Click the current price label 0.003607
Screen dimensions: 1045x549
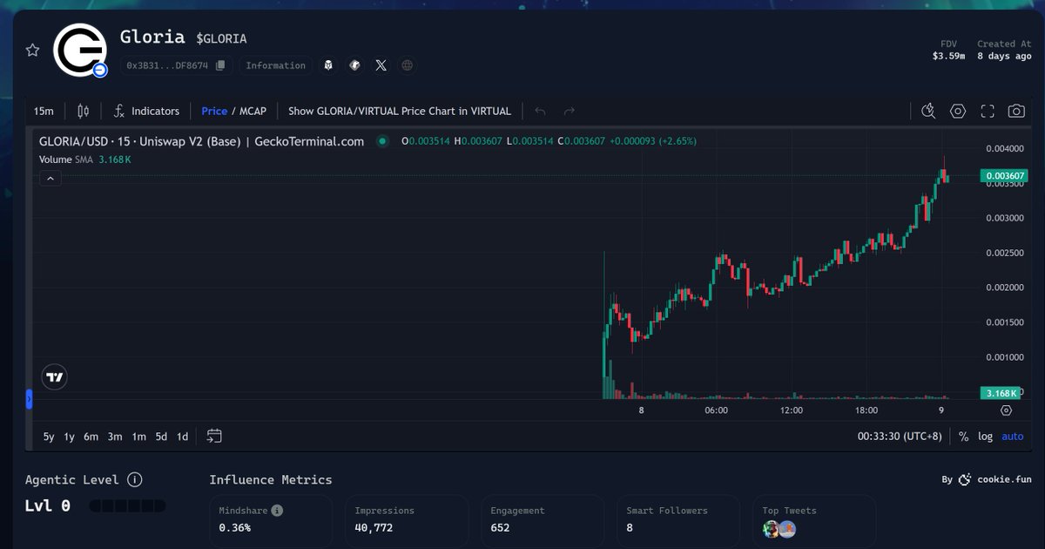[x=1005, y=176]
